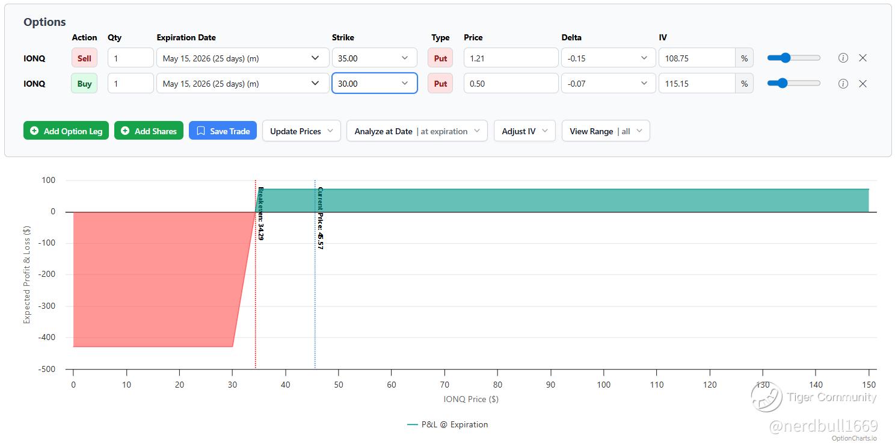895x446 pixels.
Task: Open the Adjust IV menu
Action: point(524,131)
